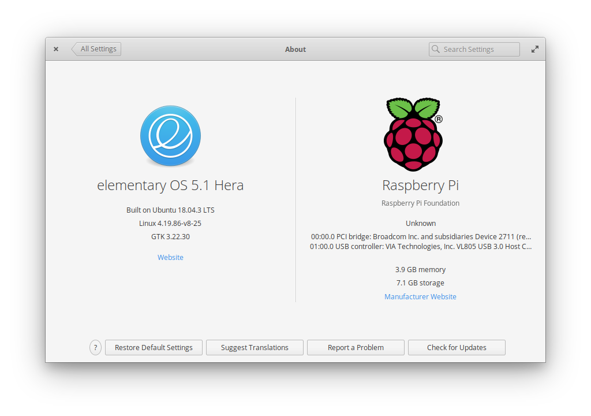Image resolution: width=591 pixels, height=416 pixels.
Task: Maximize the window using the expand arrows icon
Action: [535, 49]
